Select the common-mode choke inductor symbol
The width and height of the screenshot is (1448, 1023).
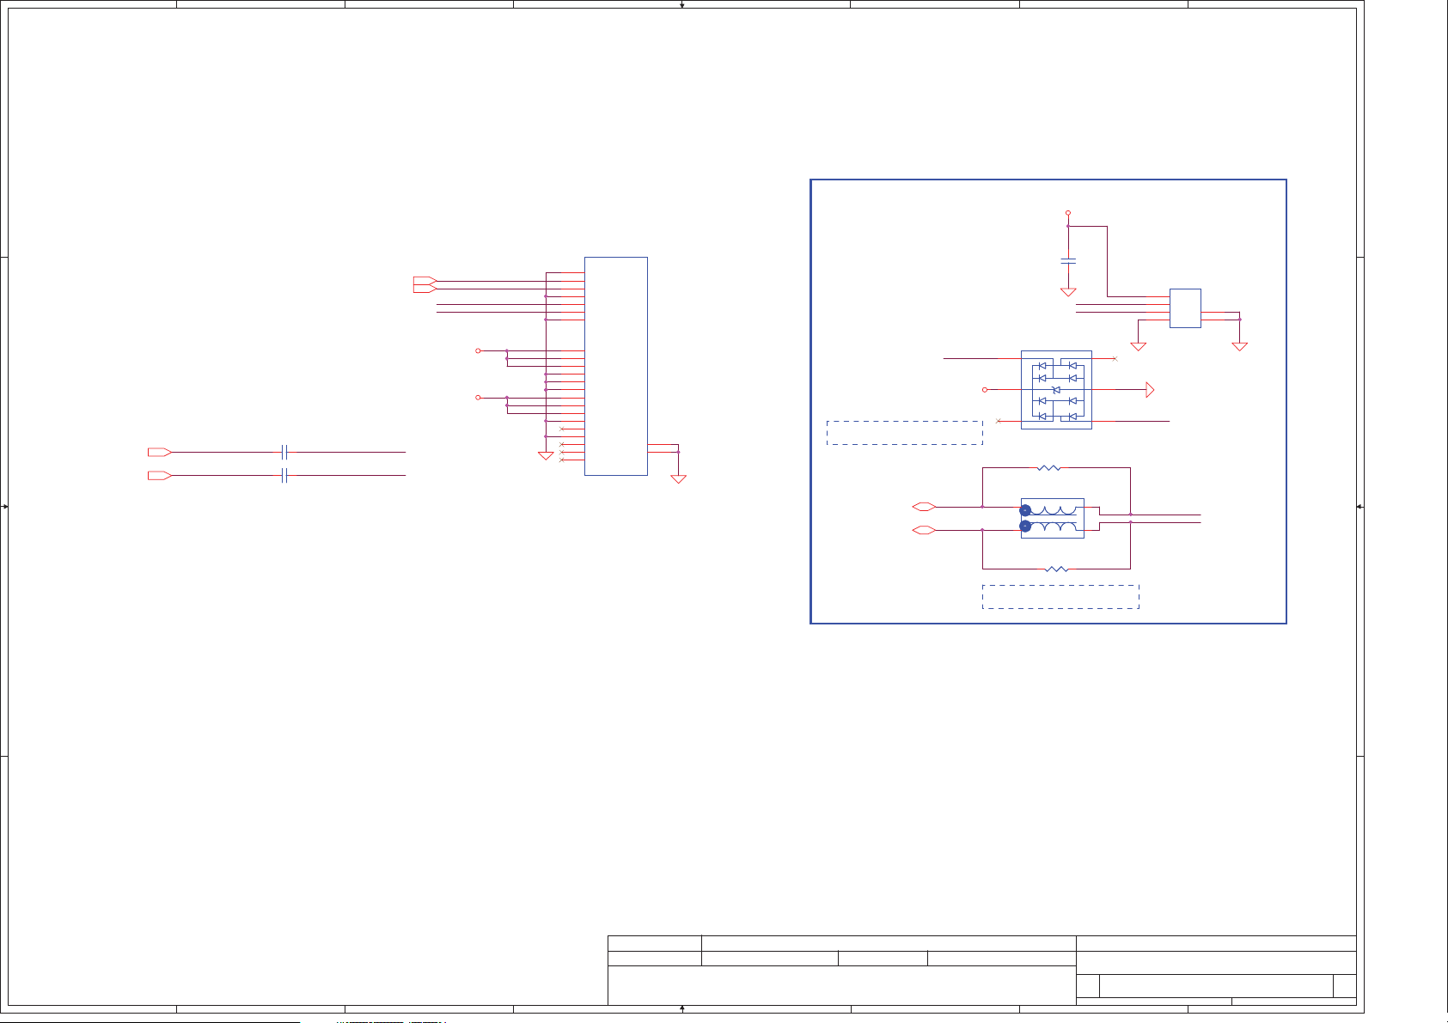(x=1052, y=518)
